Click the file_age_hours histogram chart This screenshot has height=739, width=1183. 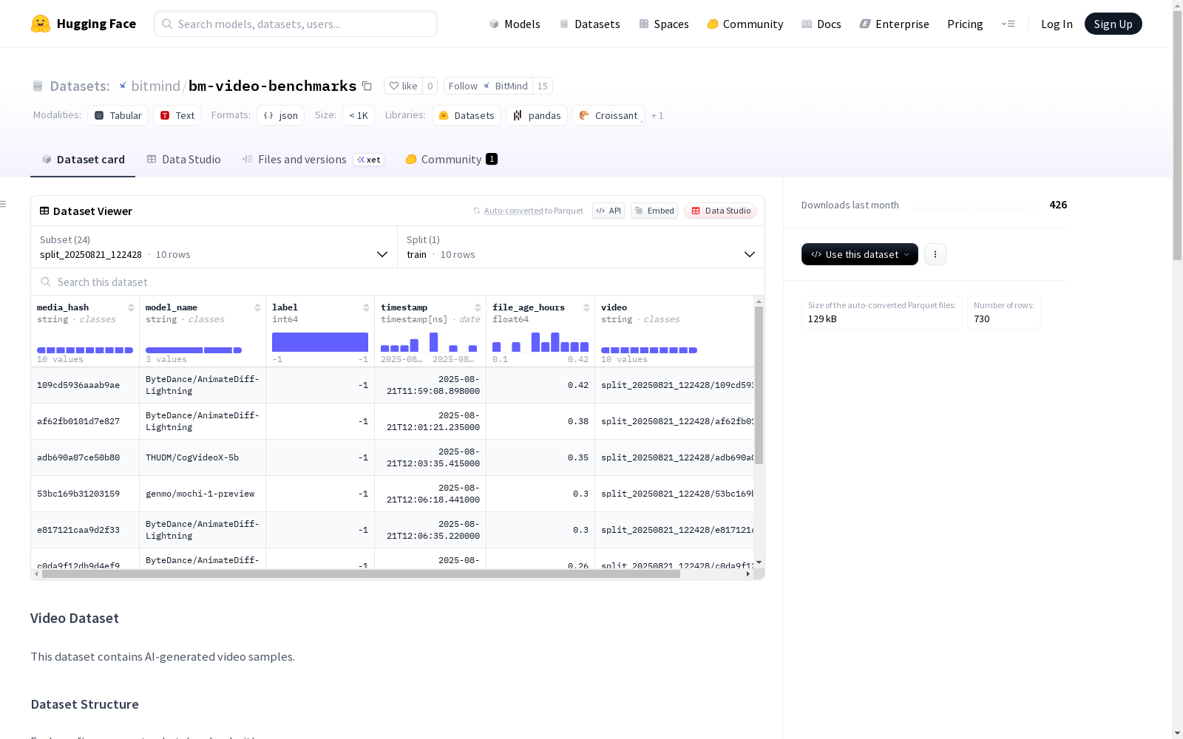pyautogui.click(x=540, y=342)
